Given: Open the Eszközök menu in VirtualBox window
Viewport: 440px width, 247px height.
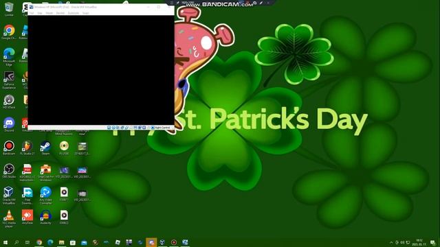Looking at the screenshot, I should tap(74, 13).
